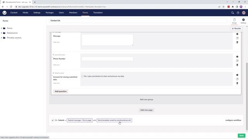Copy the data consent field
The height and width of the screenshot is (139, 248).
237,79
